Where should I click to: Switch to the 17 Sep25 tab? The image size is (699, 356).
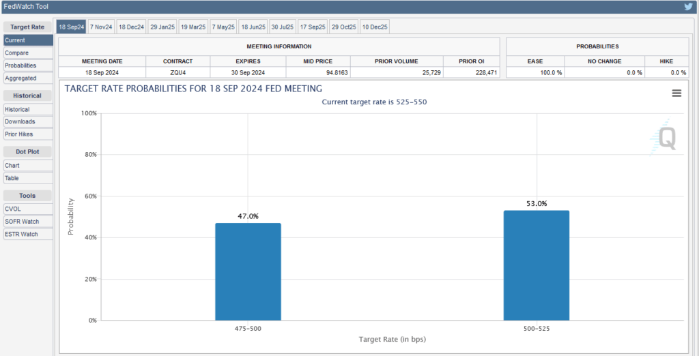click(x=313, y=27)
